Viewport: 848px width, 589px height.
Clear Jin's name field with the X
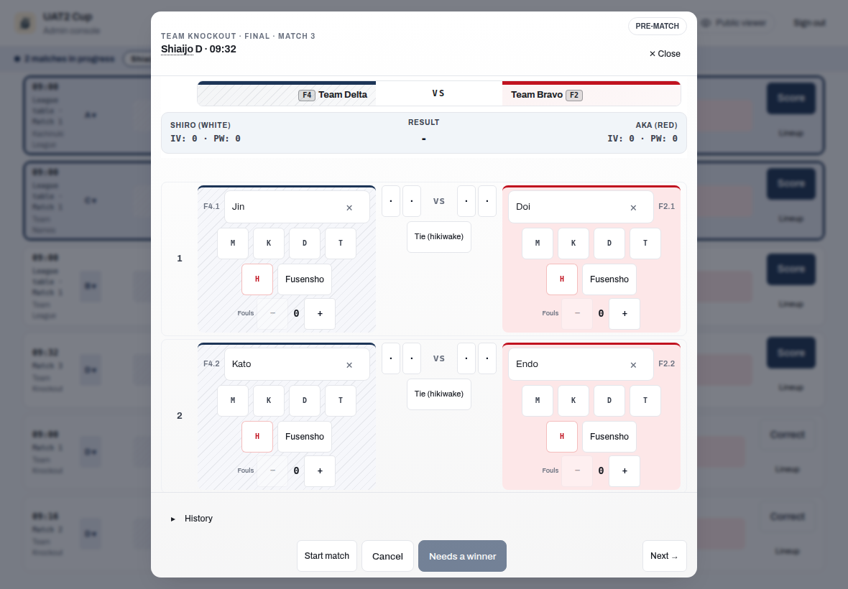point(349,208)
